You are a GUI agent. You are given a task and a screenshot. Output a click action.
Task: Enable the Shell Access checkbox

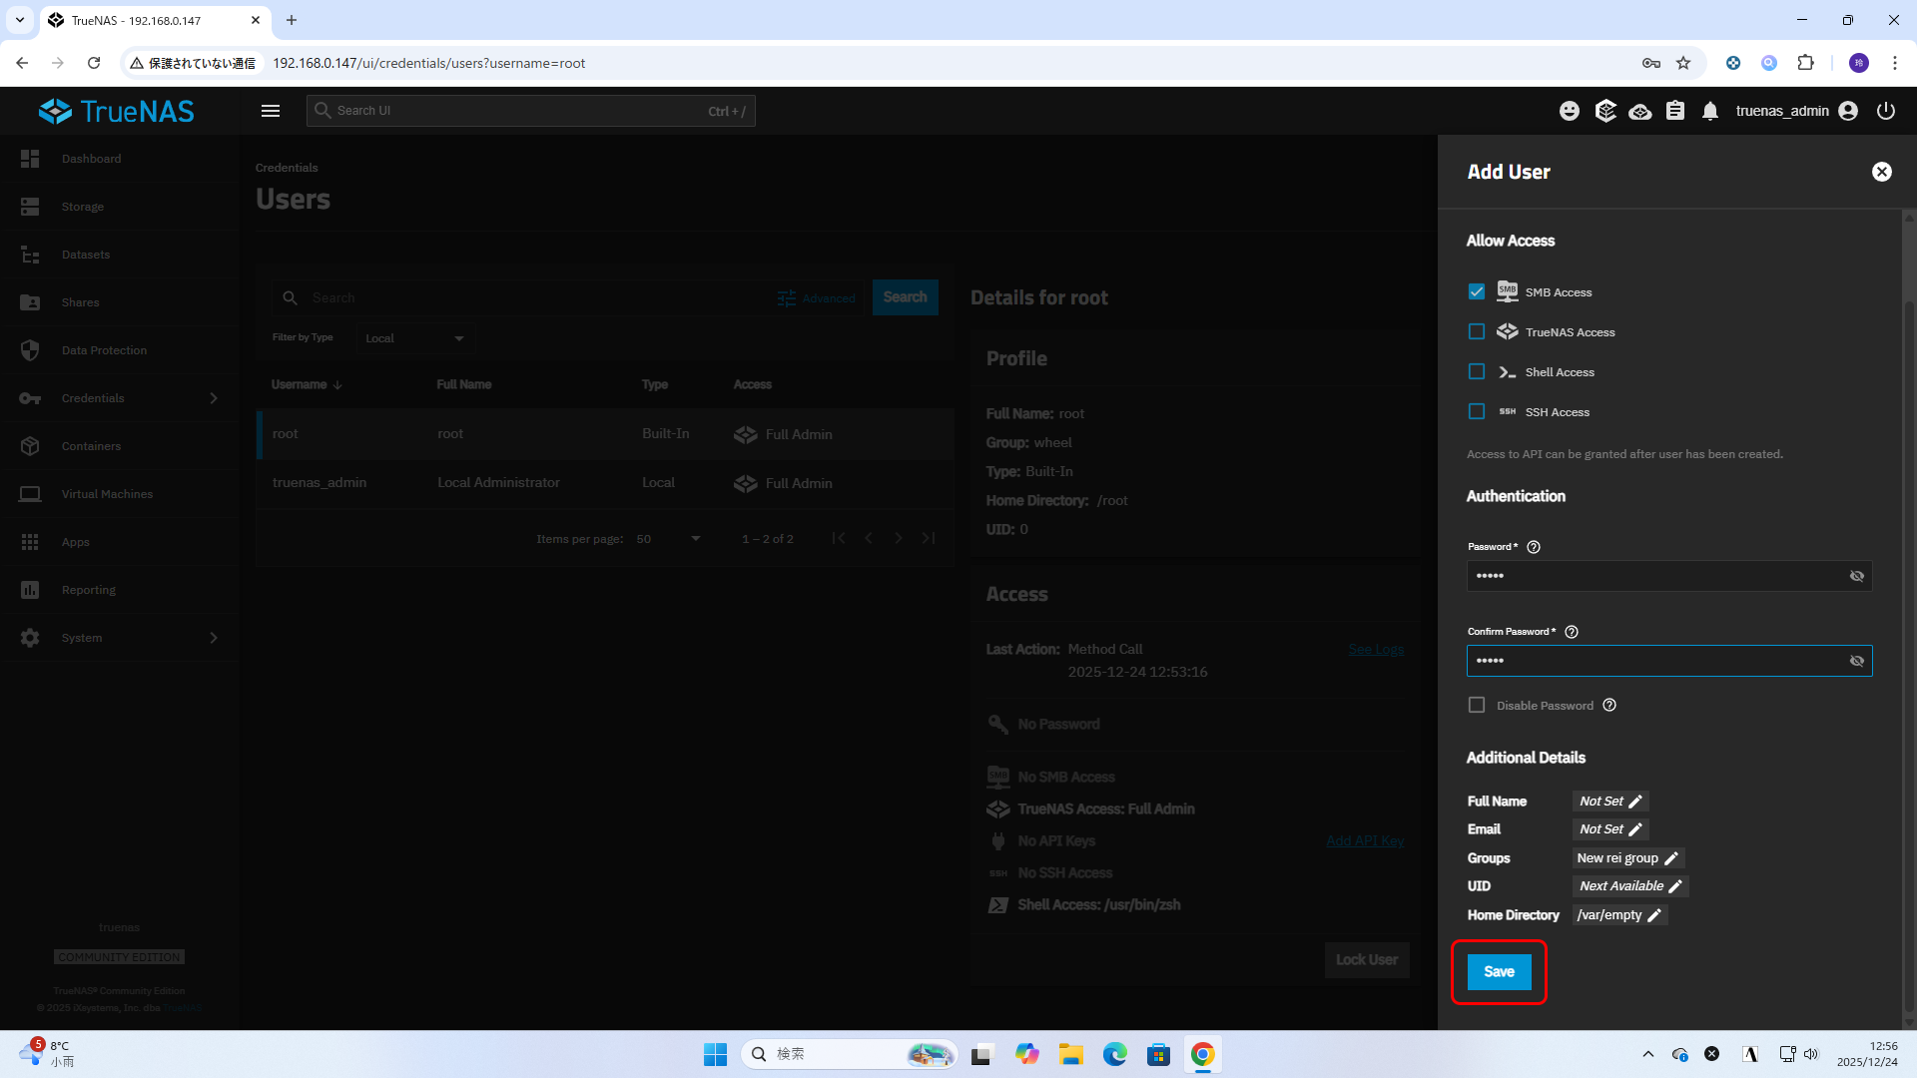coord(1477,371)
